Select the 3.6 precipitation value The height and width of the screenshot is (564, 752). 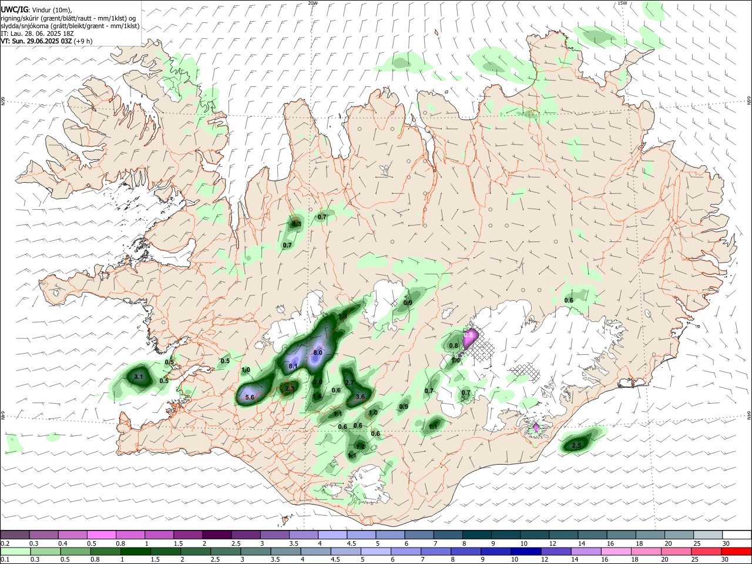pyautogui.click(x=360, y=397)
